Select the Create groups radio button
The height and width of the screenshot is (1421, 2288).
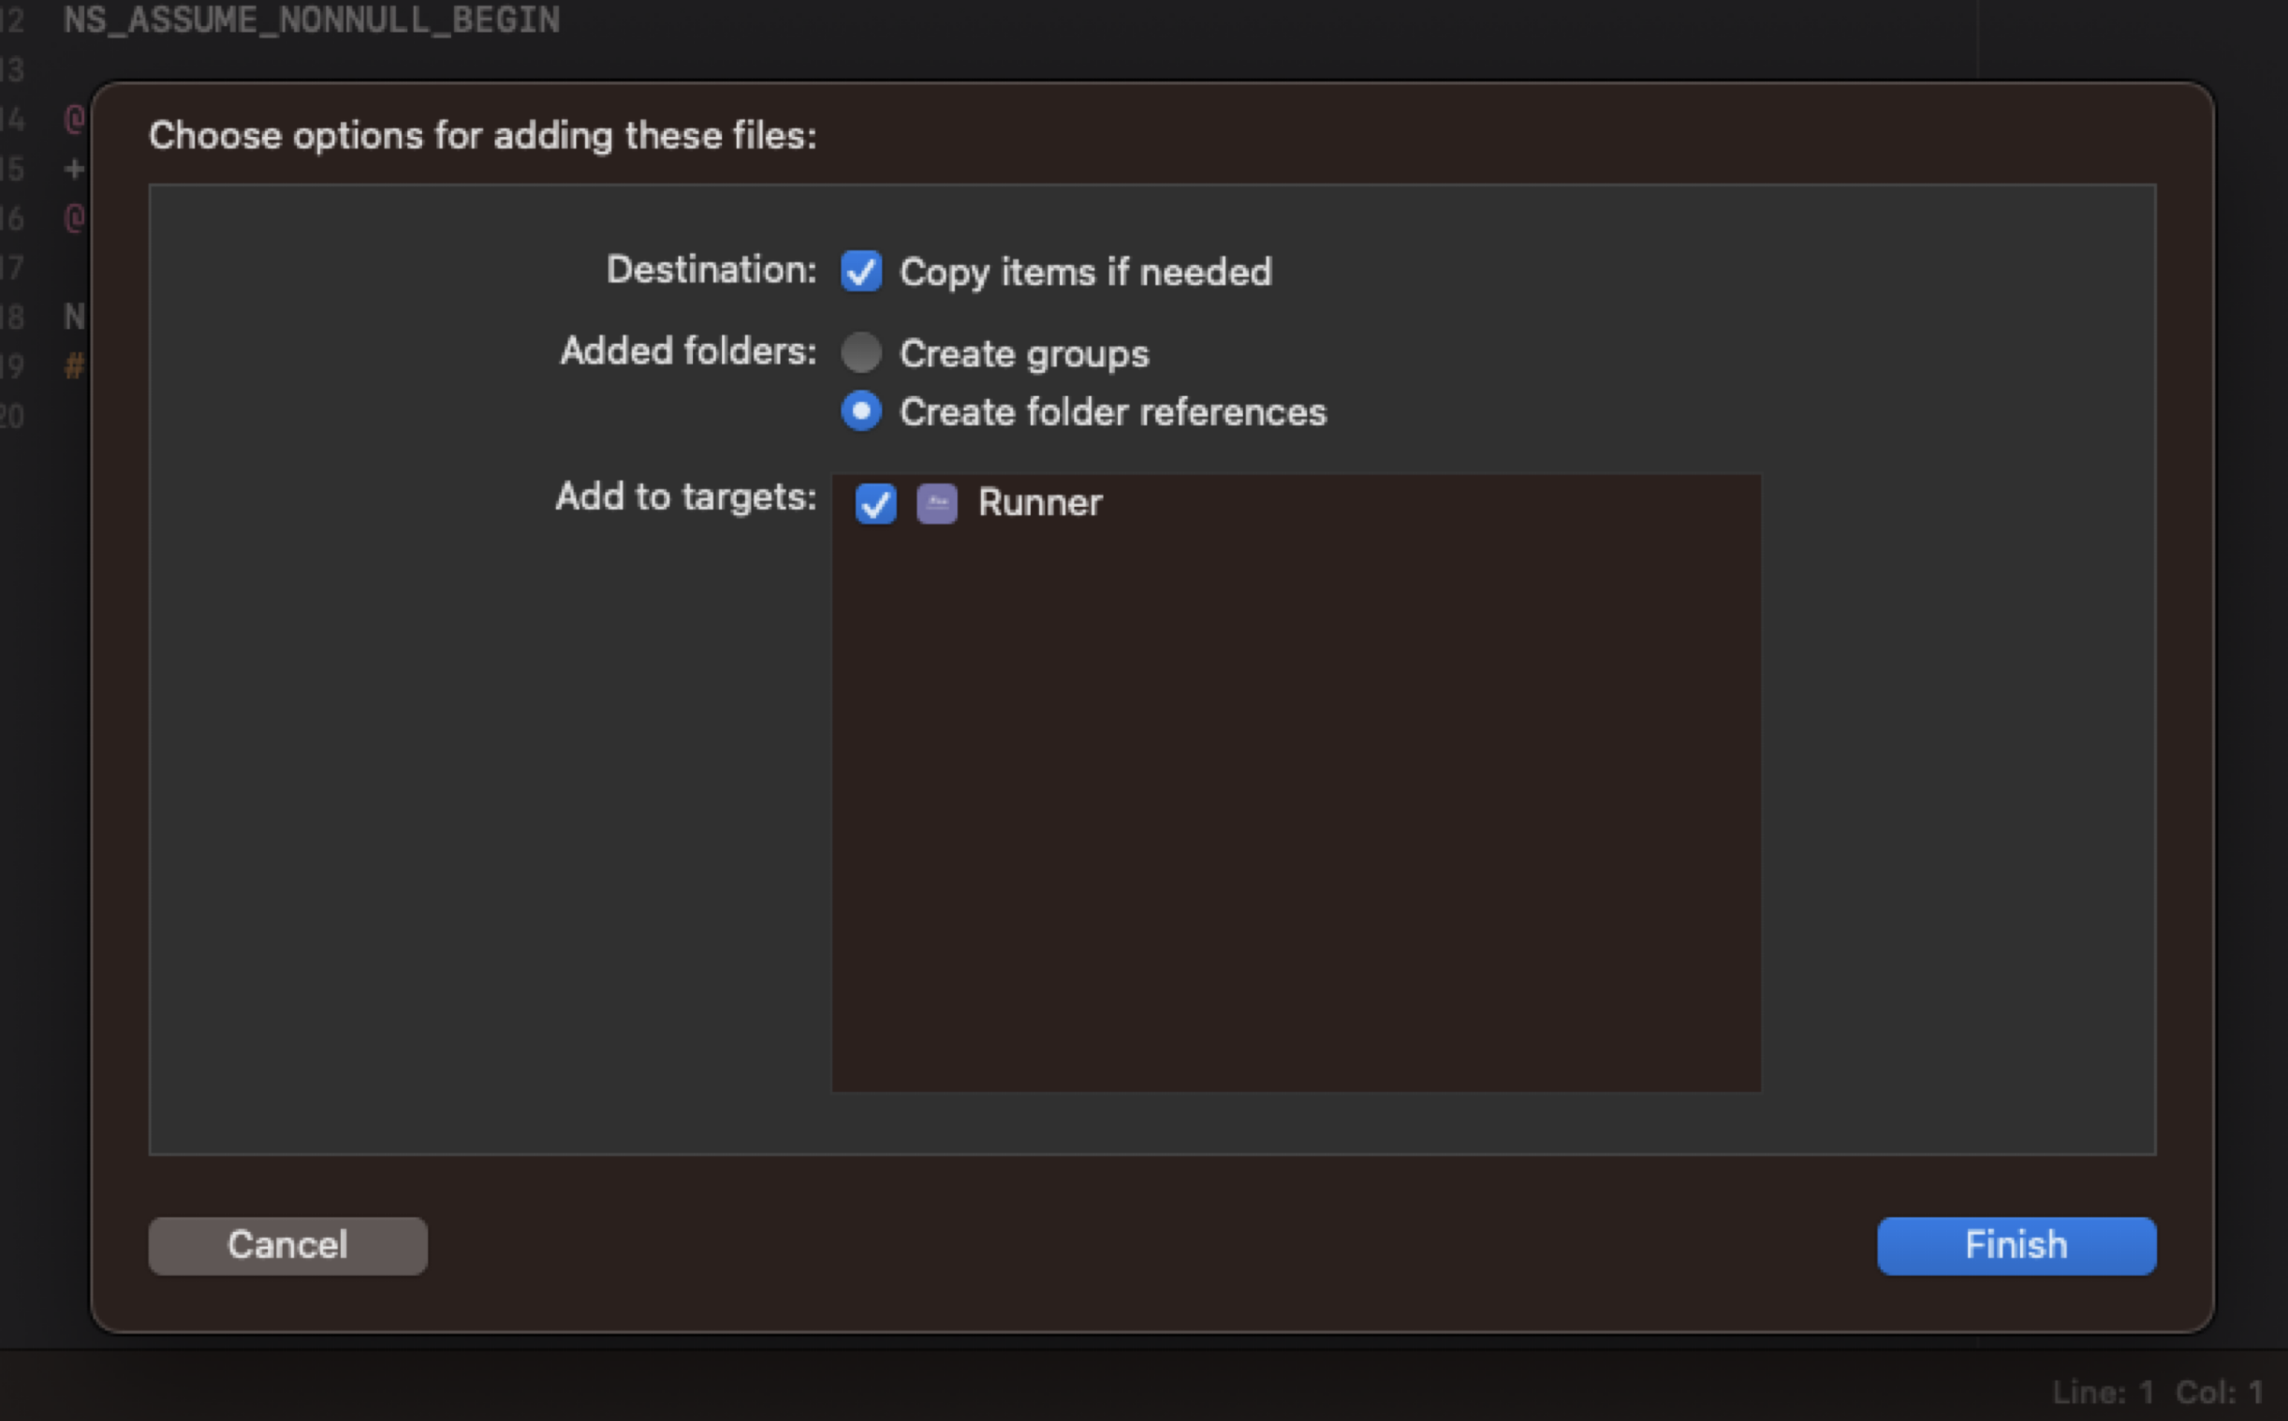pos(861,352)
